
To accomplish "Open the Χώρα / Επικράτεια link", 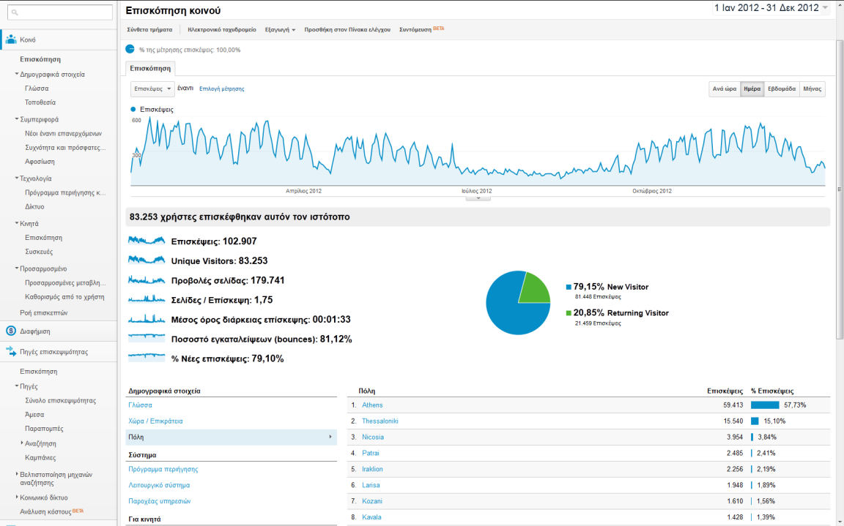I will coord(155,421).
